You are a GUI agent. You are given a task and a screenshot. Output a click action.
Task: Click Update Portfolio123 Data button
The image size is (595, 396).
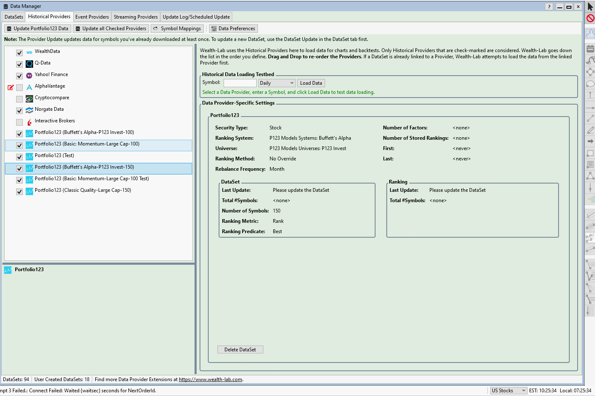37,29
